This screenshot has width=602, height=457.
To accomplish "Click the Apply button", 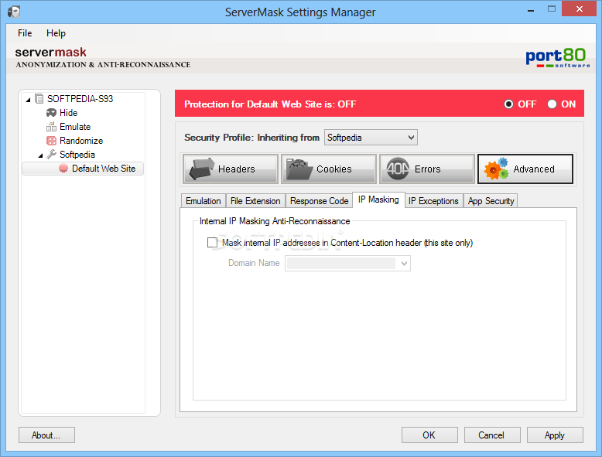I will tap(554, 435).
